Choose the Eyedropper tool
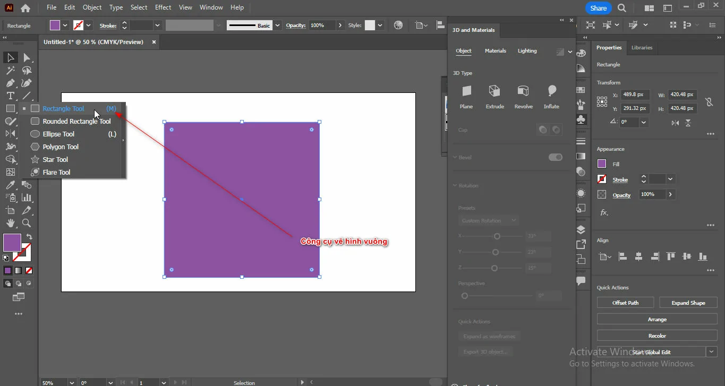 click(10, 185)
